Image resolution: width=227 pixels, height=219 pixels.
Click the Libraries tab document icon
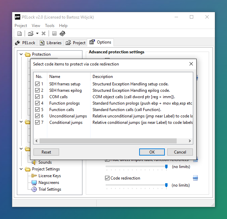[42, 43]
